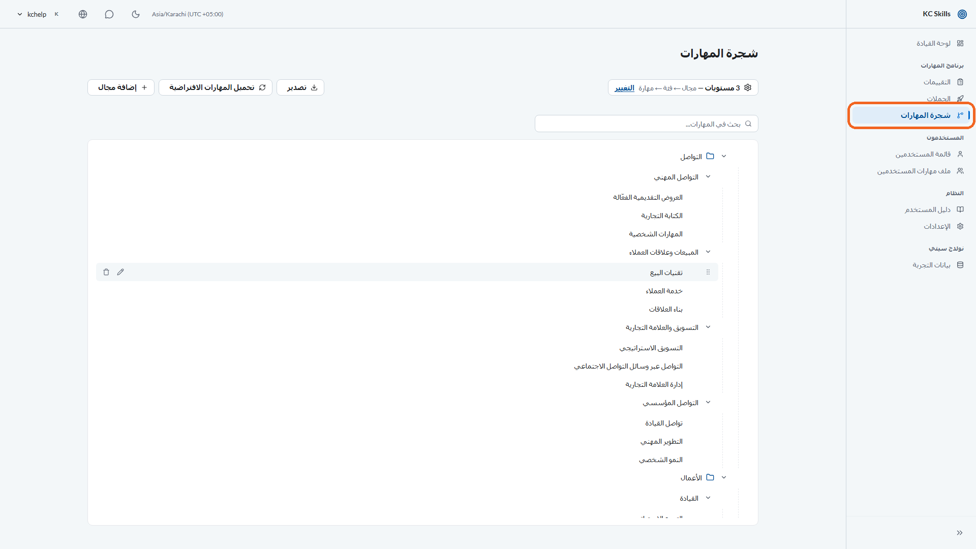
Task: Collapse the sidebar with double-chevron icon
Action: click(x=959, y=533)
